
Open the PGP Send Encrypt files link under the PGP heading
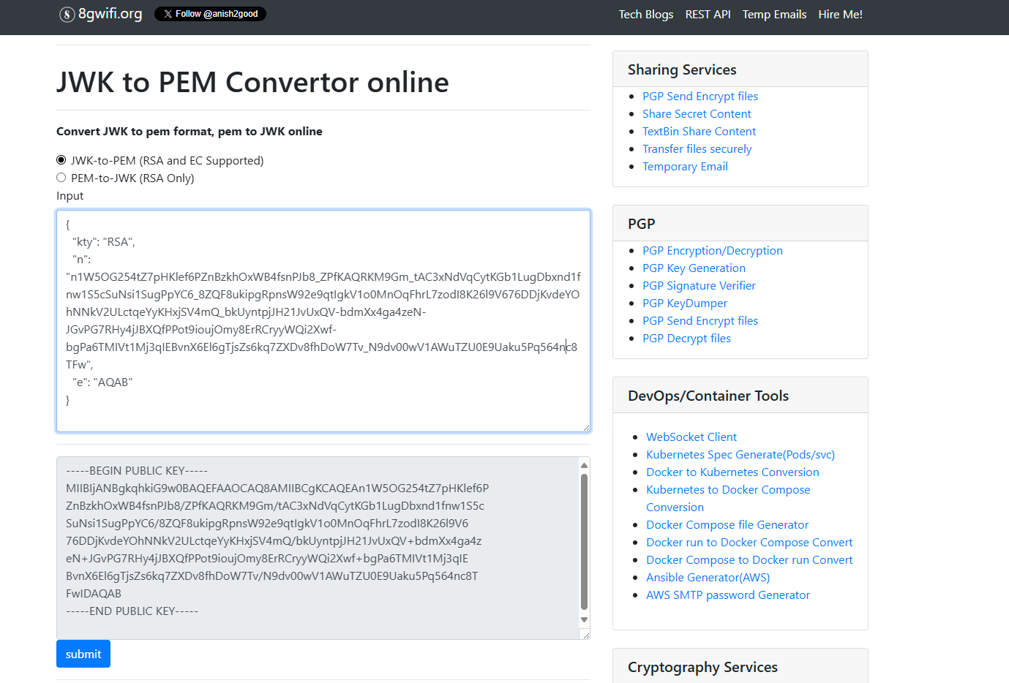pyautogui.click(x=700, y=321)
